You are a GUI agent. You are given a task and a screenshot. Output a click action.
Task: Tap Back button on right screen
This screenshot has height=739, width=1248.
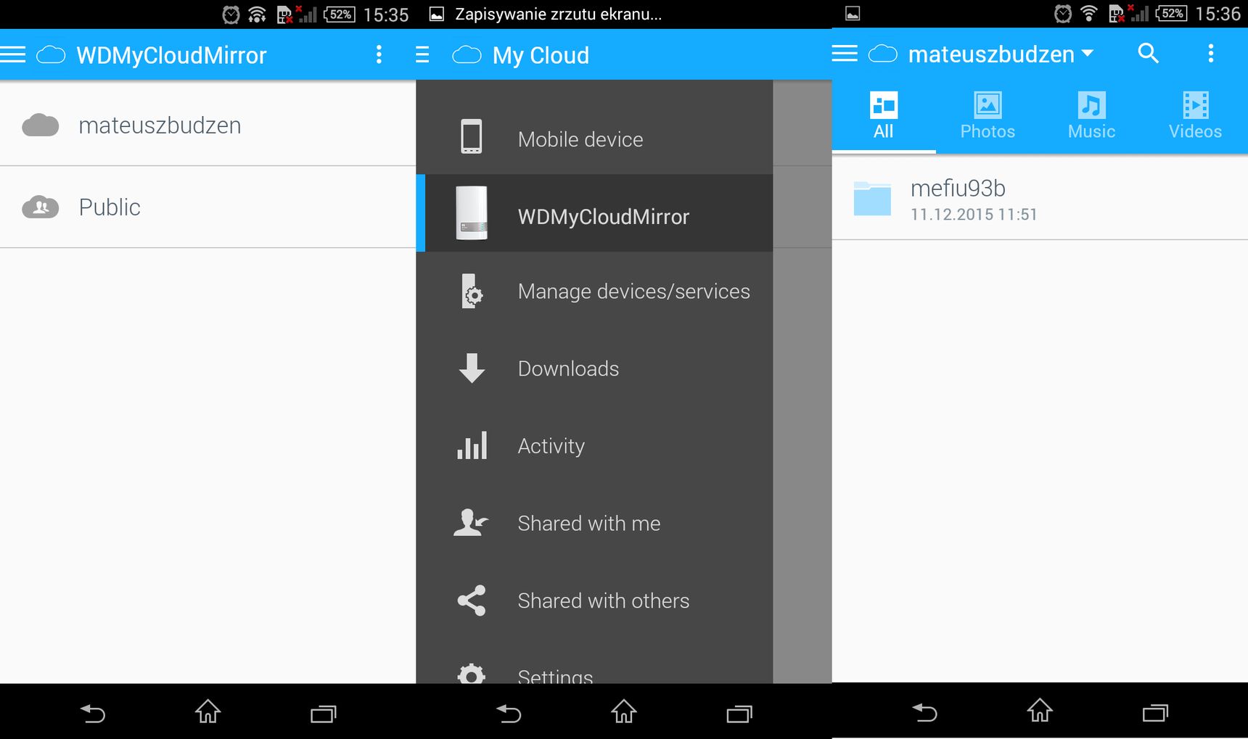coord(924,713)
